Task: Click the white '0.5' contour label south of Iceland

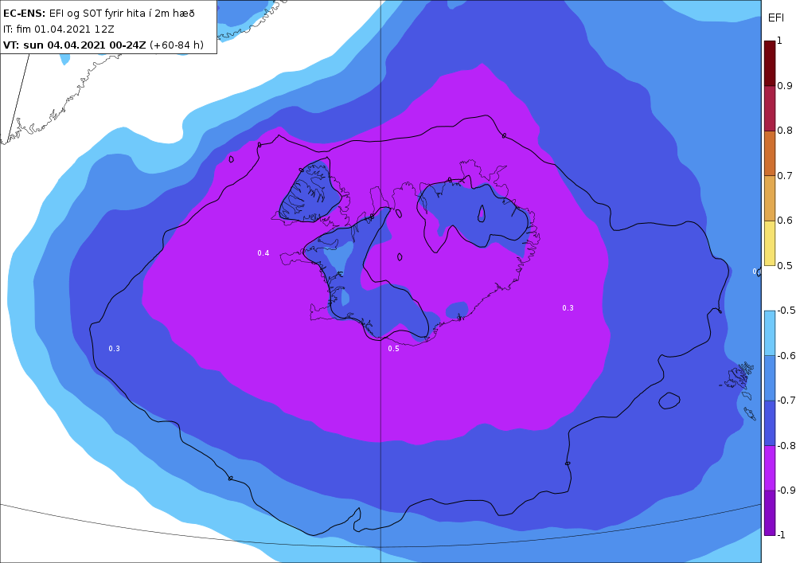Action: tap(393, 348)
